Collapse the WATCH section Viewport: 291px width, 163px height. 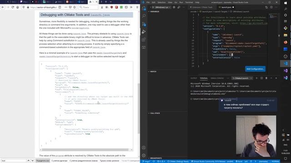point(153,72)
